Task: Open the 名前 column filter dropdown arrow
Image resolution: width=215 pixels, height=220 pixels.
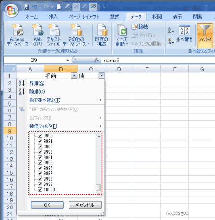Action: click(74, 75)
